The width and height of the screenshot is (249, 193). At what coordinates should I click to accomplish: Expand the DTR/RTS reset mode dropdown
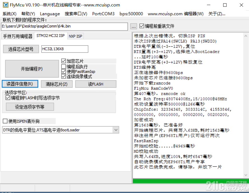tap(116, 130)
